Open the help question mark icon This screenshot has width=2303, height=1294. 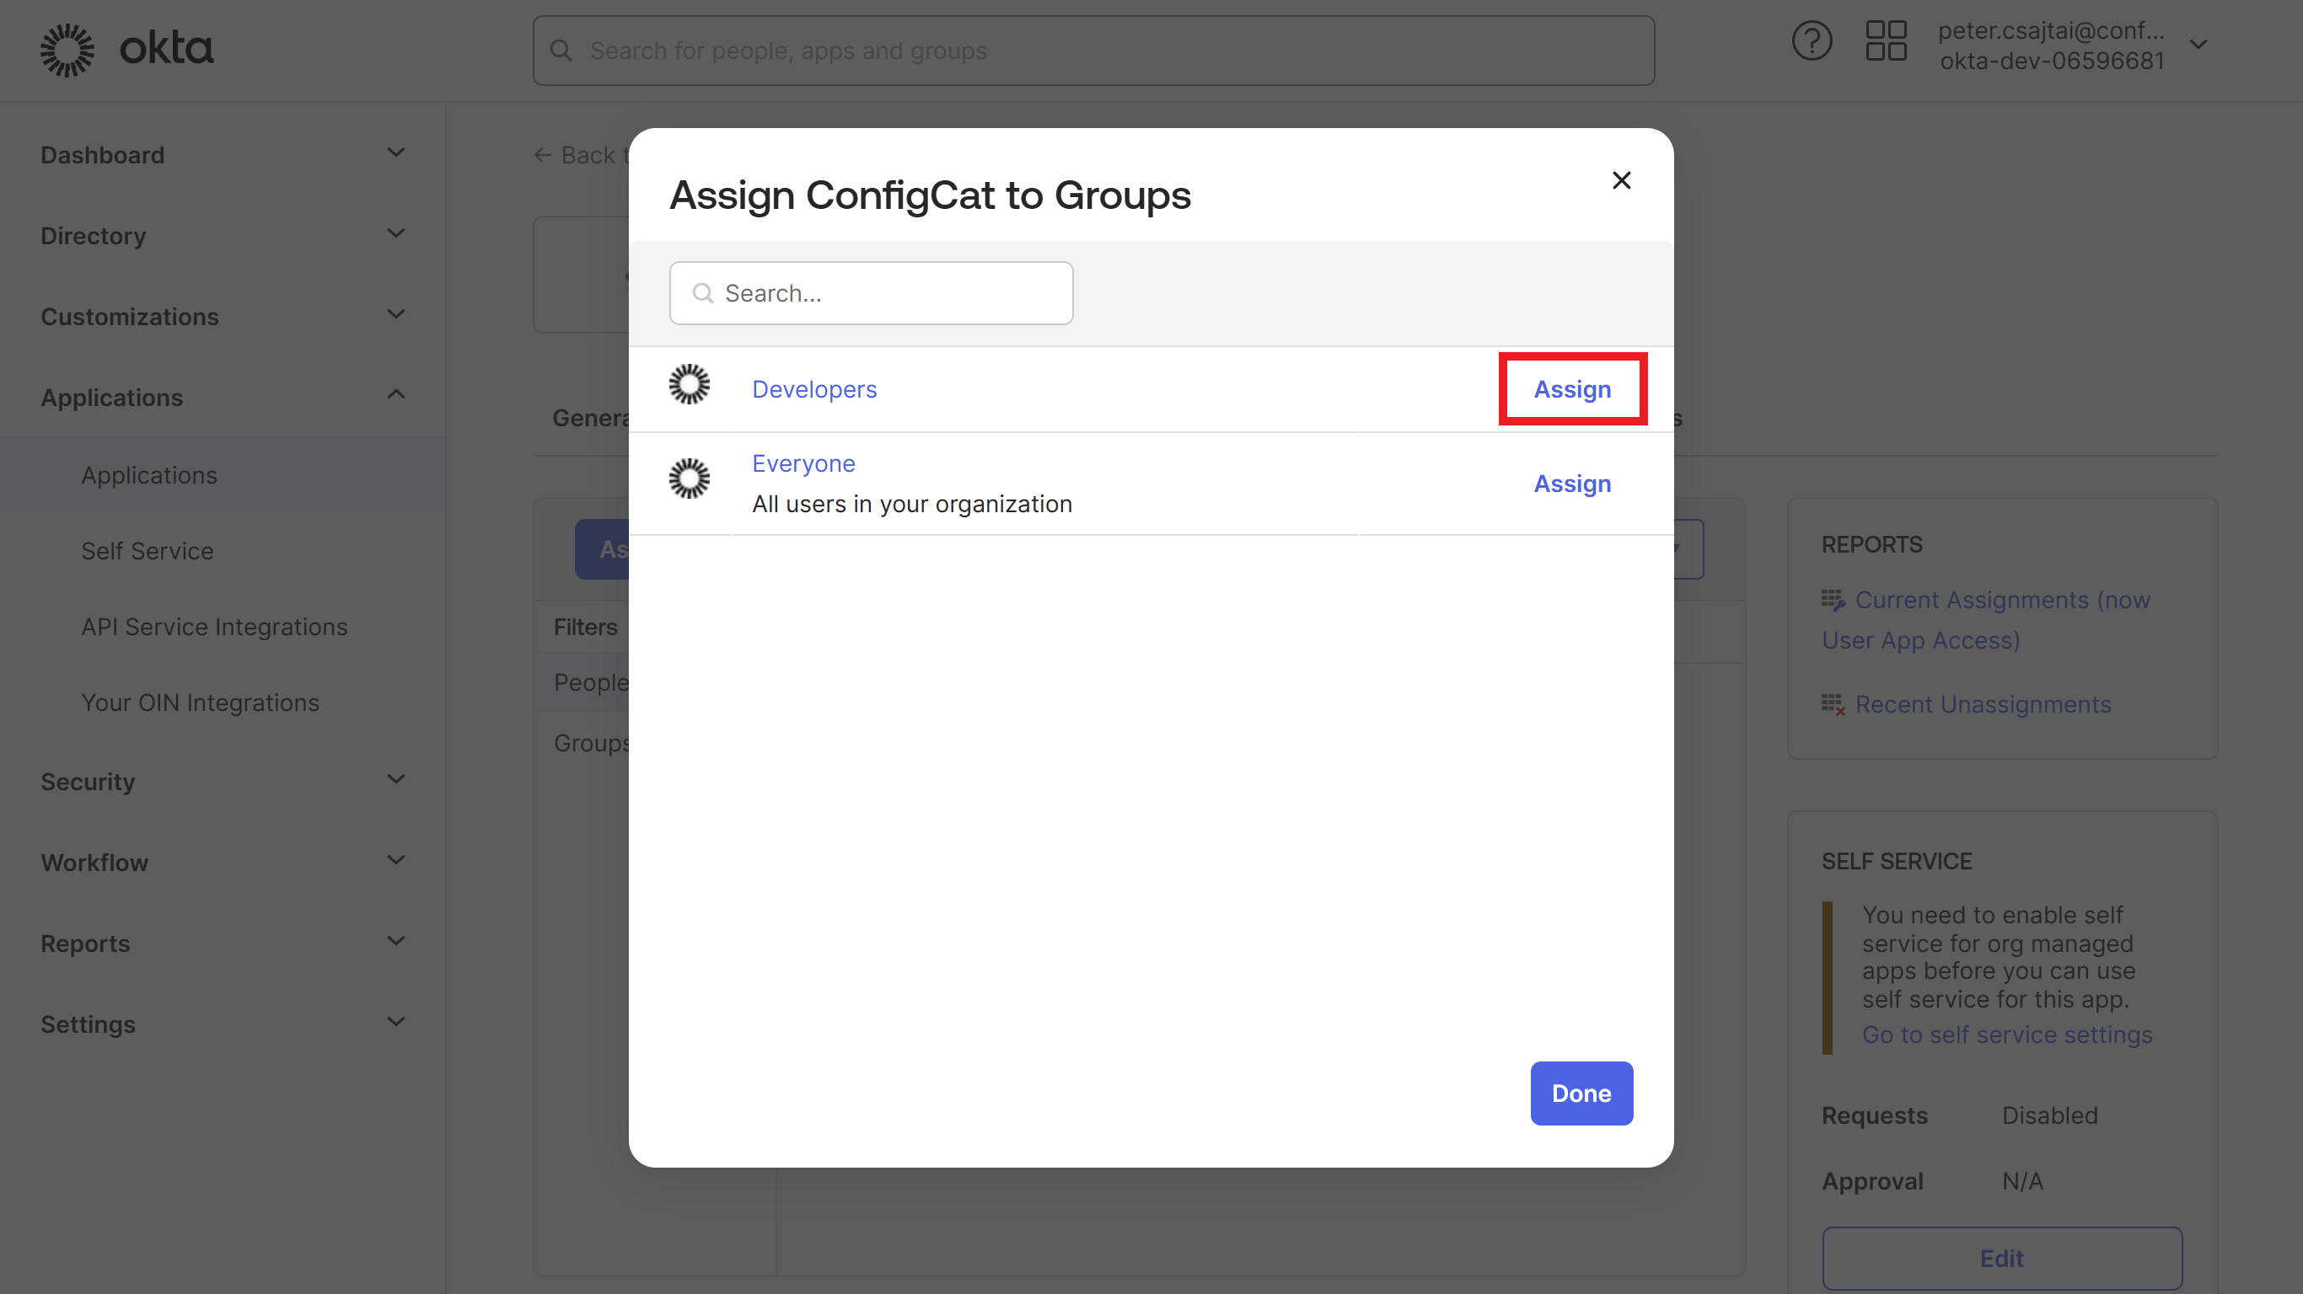pos(1812,40)
